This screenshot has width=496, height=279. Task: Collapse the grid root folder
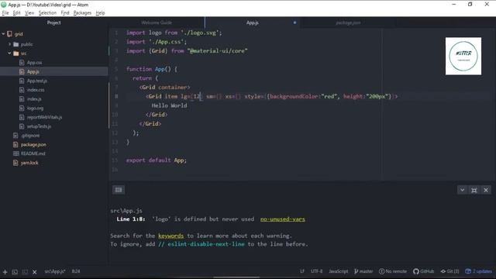(3, 34)
